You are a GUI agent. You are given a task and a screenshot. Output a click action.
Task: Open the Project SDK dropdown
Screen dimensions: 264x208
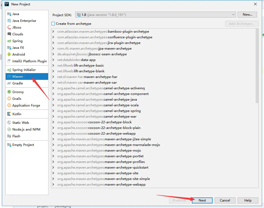coord(155,15)
